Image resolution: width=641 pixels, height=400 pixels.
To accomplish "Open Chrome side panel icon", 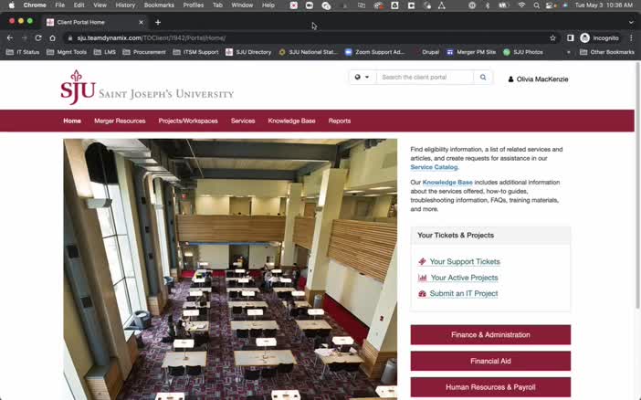I will tap(571, 38).
